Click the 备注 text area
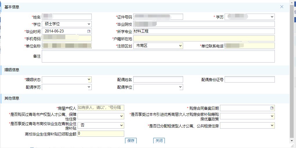This screenshot has height=148, width=296. (158, 56)
